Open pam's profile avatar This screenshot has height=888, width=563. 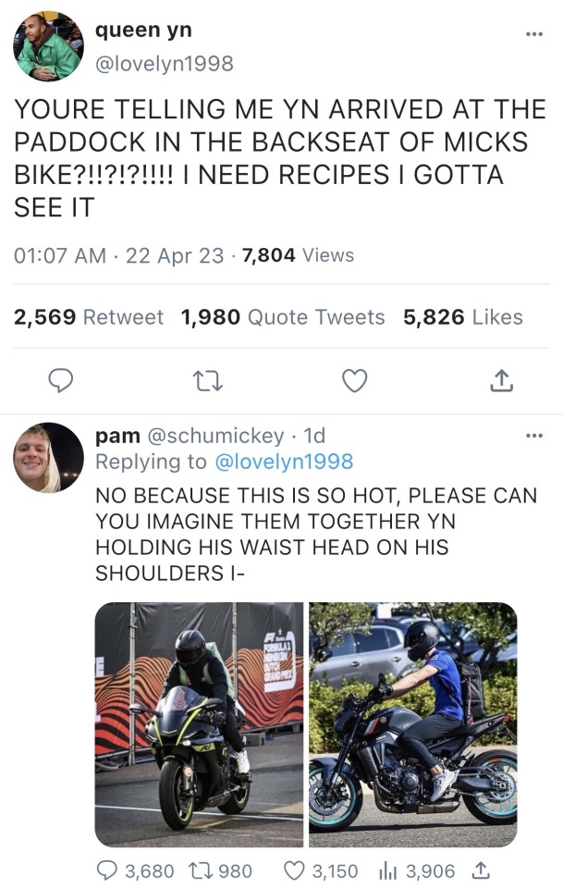pos(48,458)
